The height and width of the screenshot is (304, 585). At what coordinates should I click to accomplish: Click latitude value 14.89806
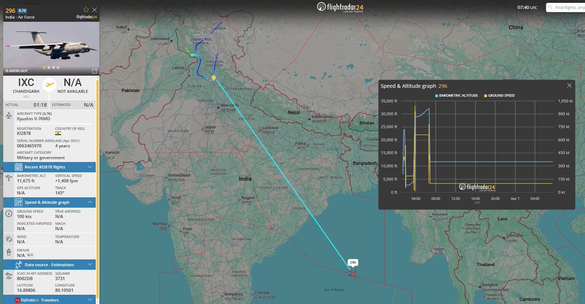click(27, 290)
